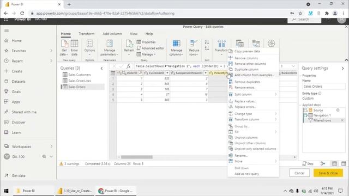Click the formula bar fx icon

[x=129, y=66]
